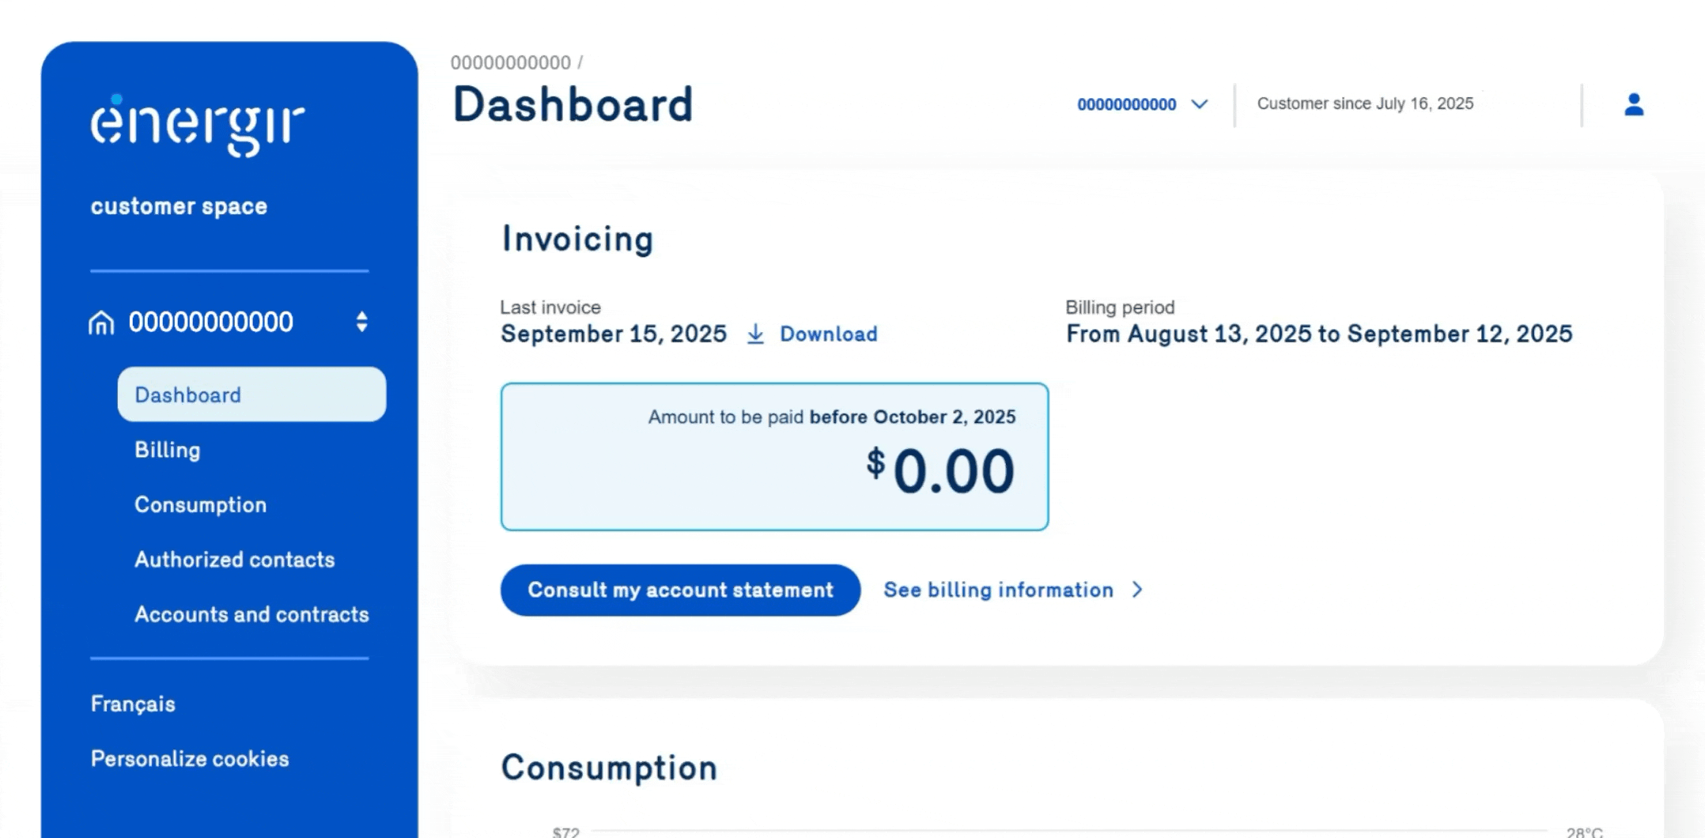Click the chevron next to header account number

pyautogui.click(x=1200, y=104)
